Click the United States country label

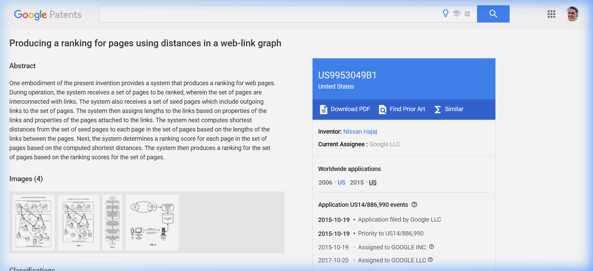pos(336,86)
